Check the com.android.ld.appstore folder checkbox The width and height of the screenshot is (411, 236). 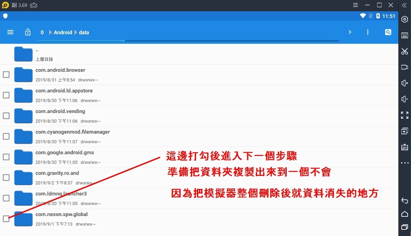click(6, 95)
